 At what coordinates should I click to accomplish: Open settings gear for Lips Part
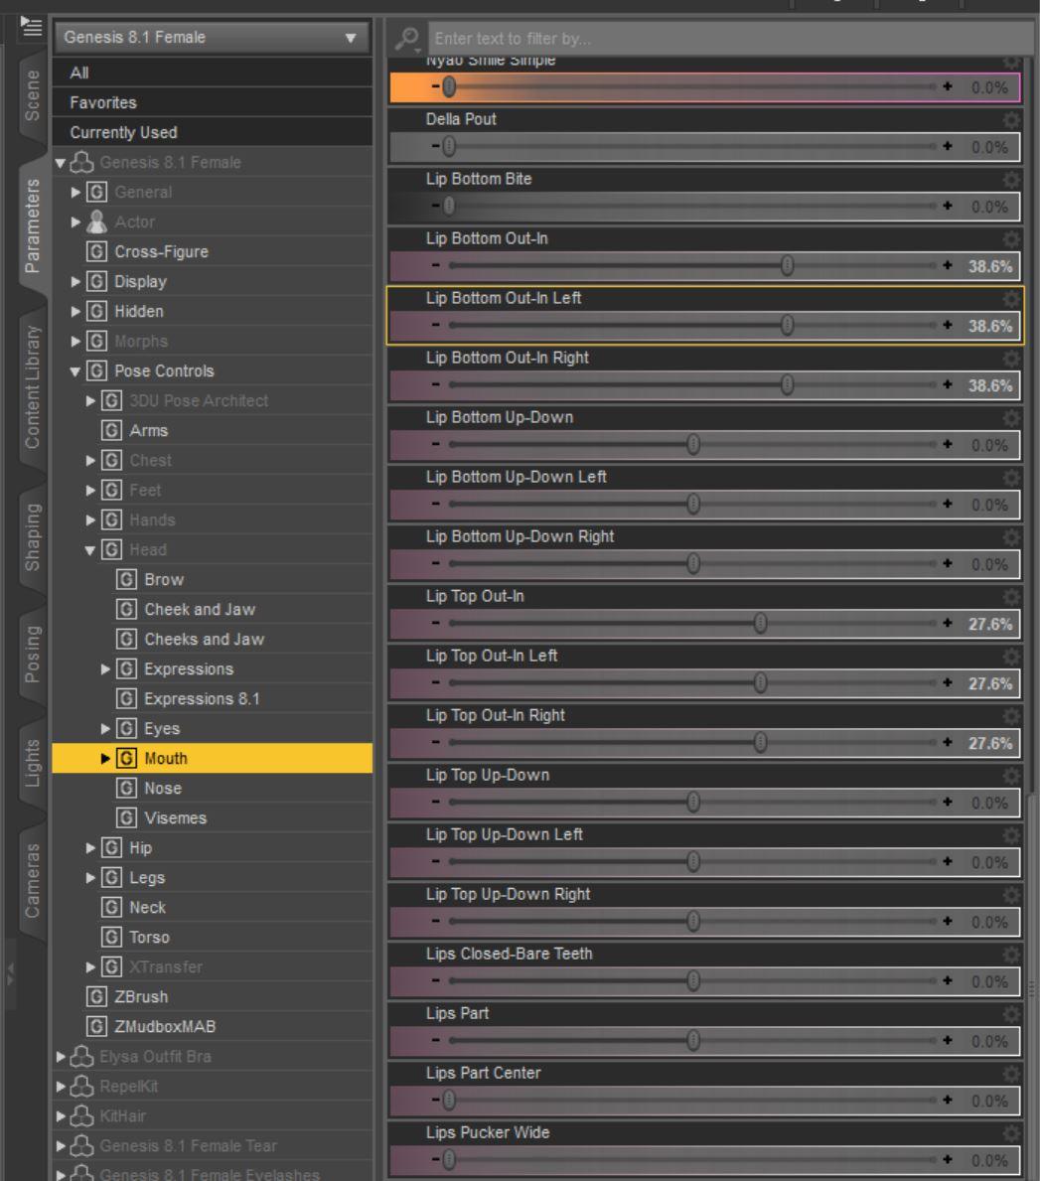1010,1014
